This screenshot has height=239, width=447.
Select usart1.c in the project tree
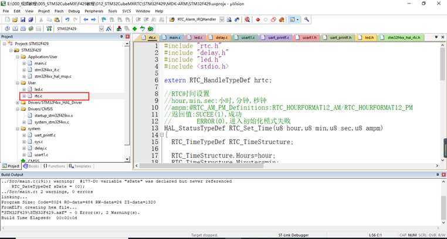(41, 155)
